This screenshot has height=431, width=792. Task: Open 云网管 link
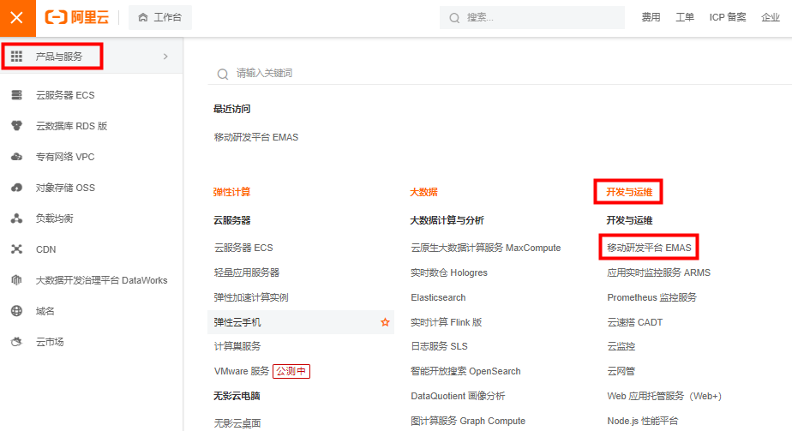tap(621, 371)
